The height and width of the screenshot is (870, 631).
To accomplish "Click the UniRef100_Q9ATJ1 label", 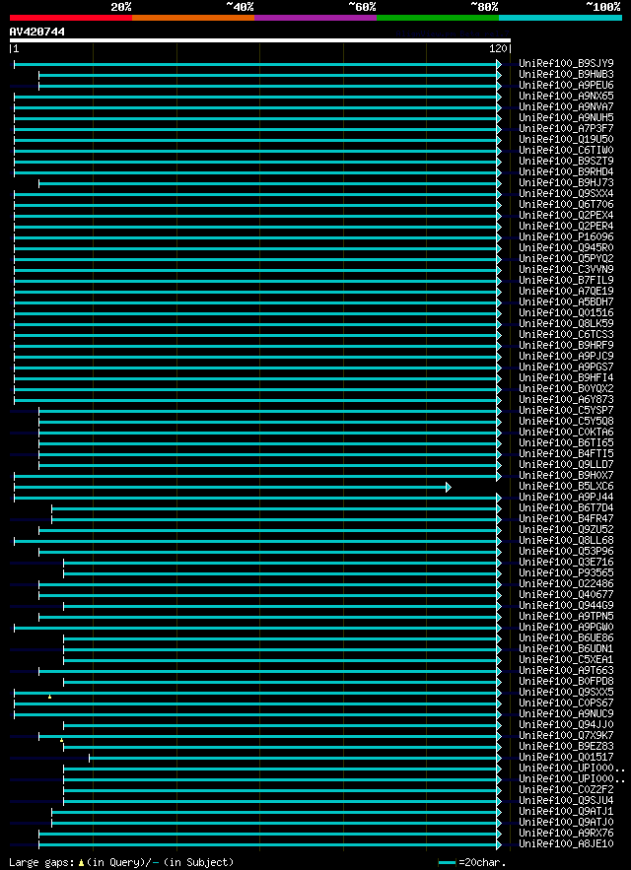I will 567,812.
